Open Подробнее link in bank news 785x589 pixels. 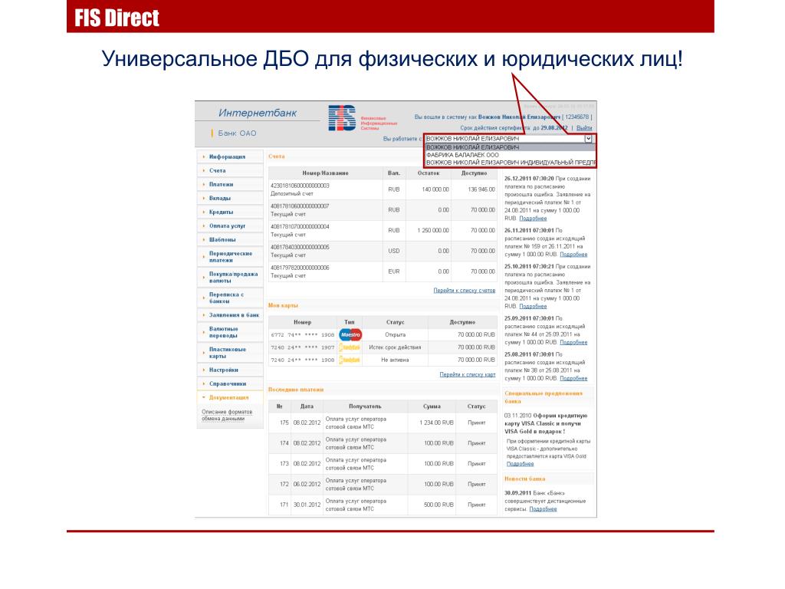(543, 509)
